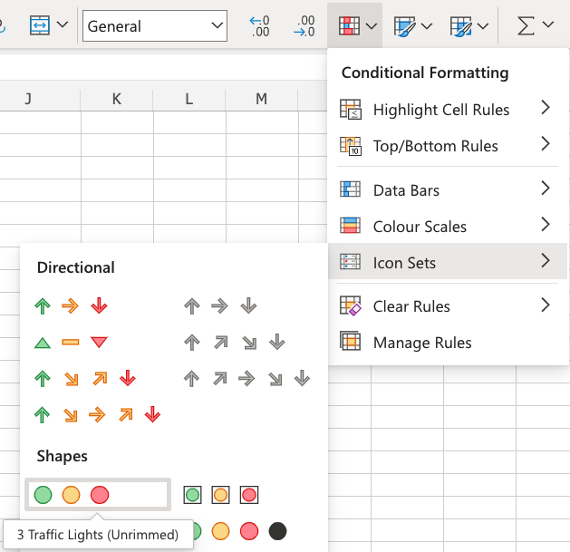Select 3 Traffic Lights (Rimmed) icon set
Viewport: 570px width, 552px height.
tap(221, 495)
